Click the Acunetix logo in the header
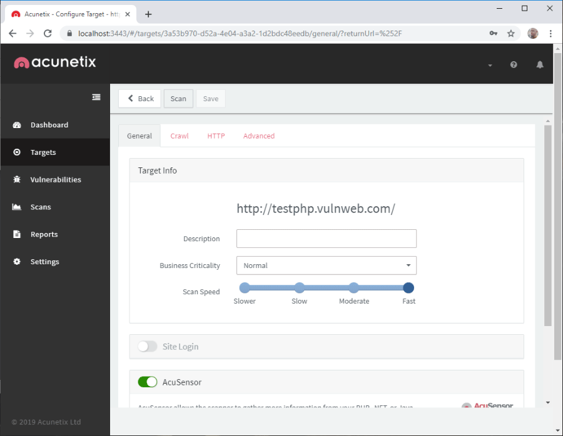 point(55,62)
